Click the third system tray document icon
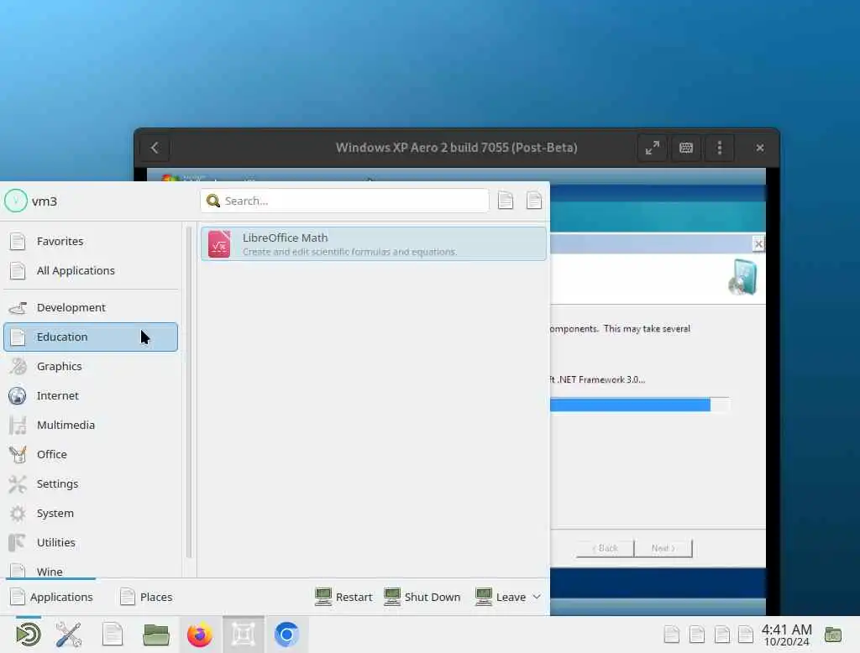Viewport: 860px width, 653px height. point(721,635)
